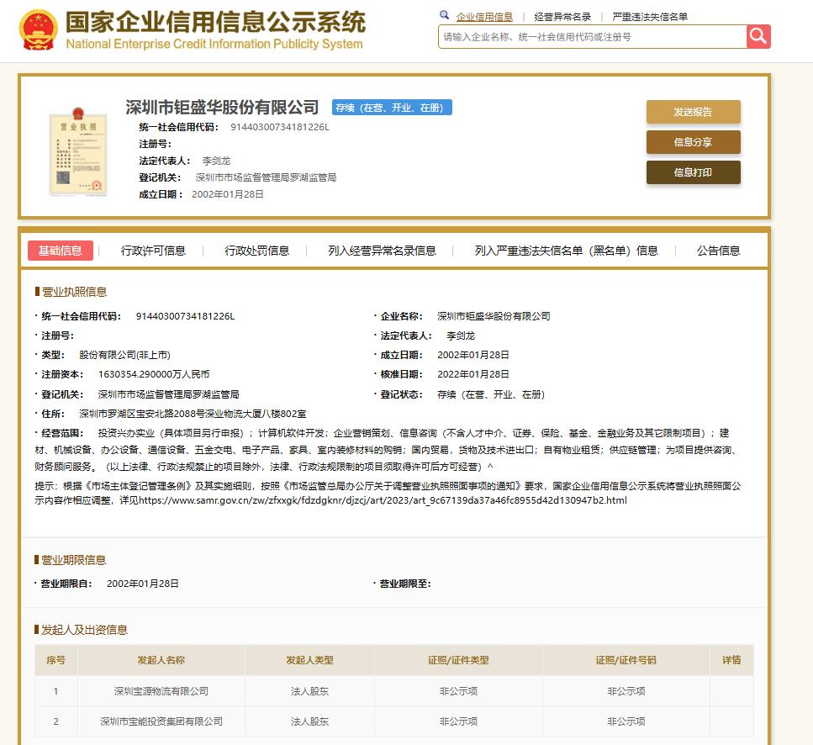Image resolution: width=813 pixels, height=745 pixels.
Task: Click the small magnifier icon beside 企业信用信息
Action: (x=445, y=15)
